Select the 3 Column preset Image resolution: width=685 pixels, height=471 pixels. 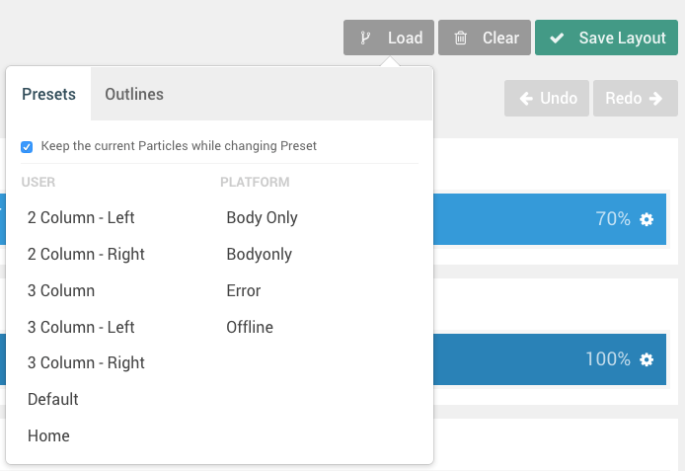tap(61, 290)
